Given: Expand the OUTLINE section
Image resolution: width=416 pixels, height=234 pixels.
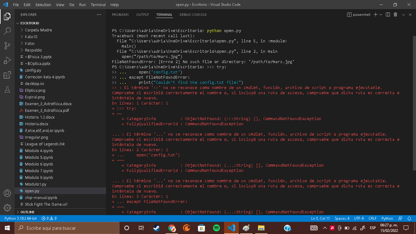Looking at the screenshot, I should (x=60, y=212).
